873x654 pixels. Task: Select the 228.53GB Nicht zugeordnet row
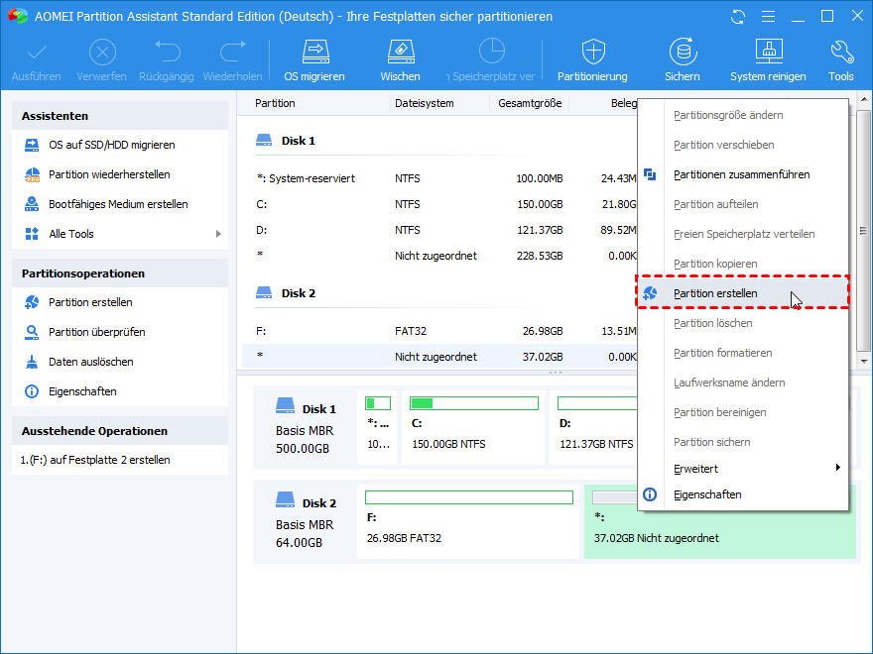[x=439, y=256]
